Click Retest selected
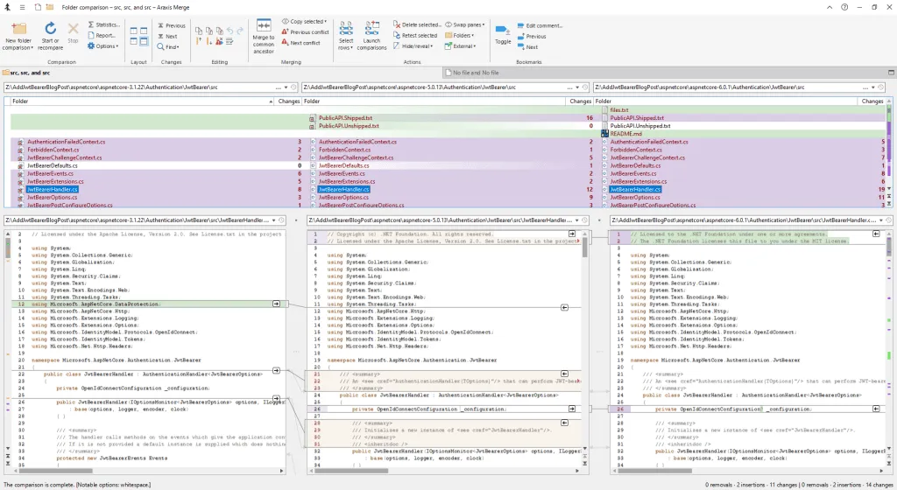 (415, 35)
